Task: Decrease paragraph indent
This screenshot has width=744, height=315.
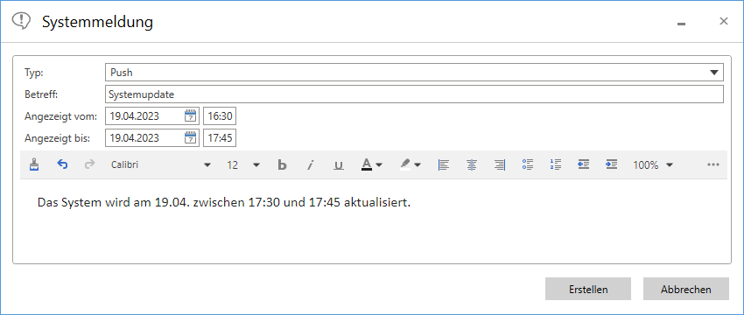Action: point(584,164)
